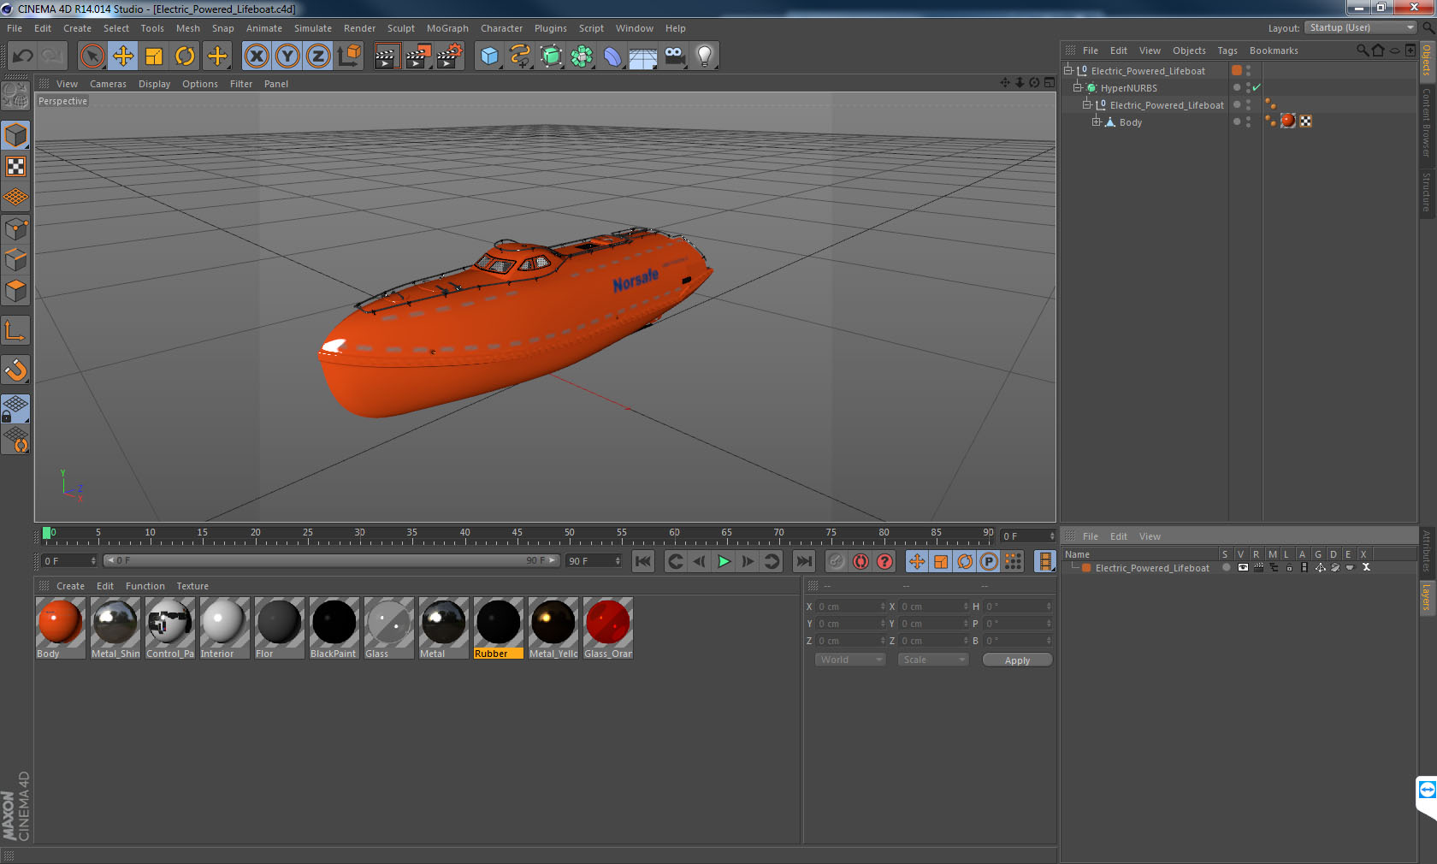Toggle the X axis lock
This screenshot has height=864, width=1437.
click(x=256, y=56)
